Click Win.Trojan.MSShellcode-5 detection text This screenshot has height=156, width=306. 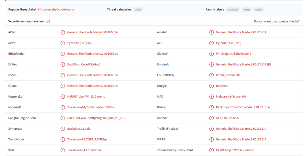click(233, 54)
